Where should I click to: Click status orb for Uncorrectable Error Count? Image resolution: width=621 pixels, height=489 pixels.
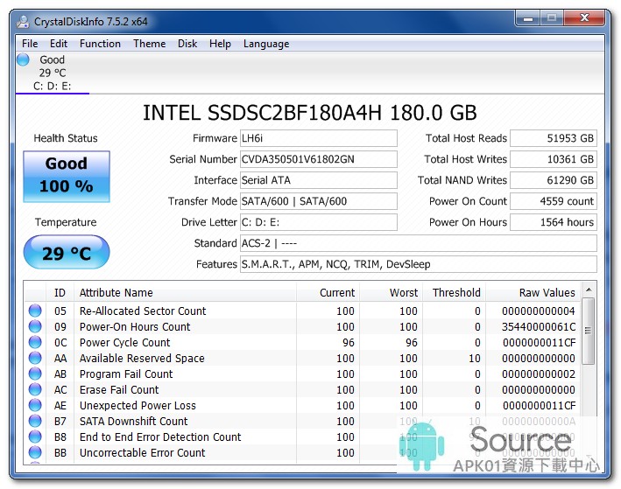[x=35, y=452]
